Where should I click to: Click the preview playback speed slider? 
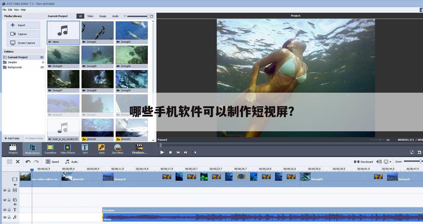pyautogui.click(x=377, y=140)
